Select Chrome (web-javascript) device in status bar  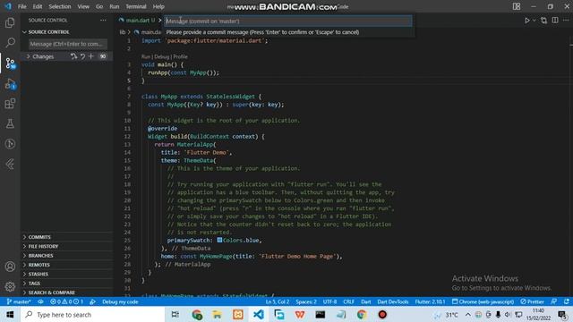(483, 302)
